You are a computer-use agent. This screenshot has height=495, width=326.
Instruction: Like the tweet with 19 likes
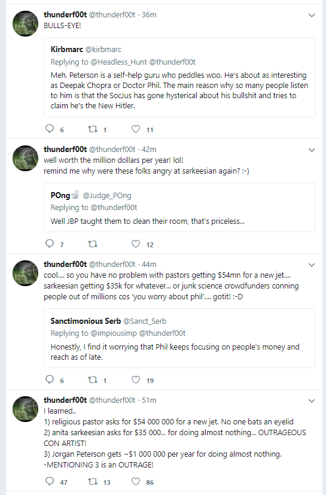click(x=136, y=379)
